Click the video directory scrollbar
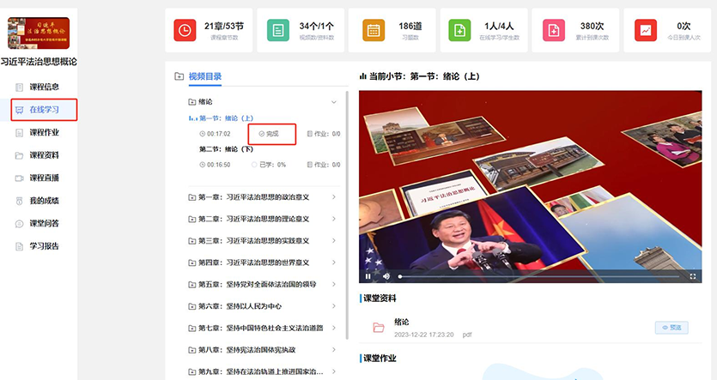 point(347,214)
